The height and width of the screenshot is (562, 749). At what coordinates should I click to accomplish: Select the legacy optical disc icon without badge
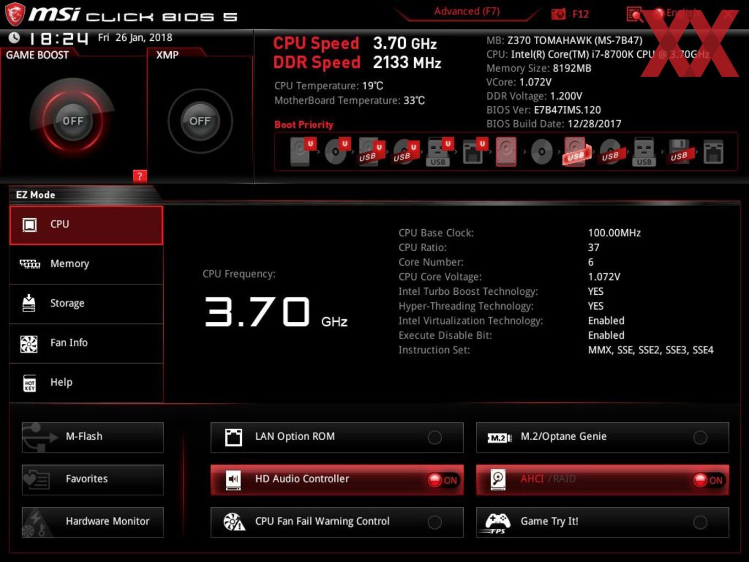[541, 152]
